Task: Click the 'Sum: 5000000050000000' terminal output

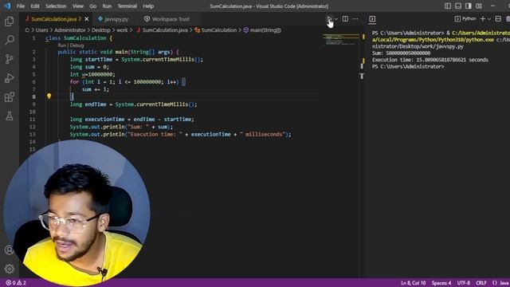Action: click(x=401, y=53)
